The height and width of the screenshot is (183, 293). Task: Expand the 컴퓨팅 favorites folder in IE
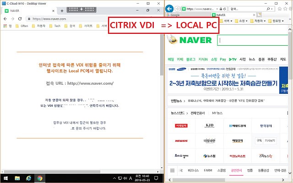(276, 21)
